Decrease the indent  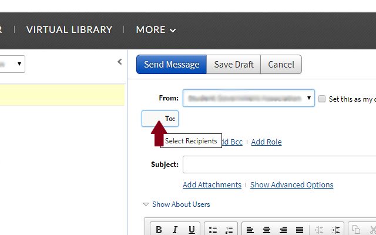point(319,230)
